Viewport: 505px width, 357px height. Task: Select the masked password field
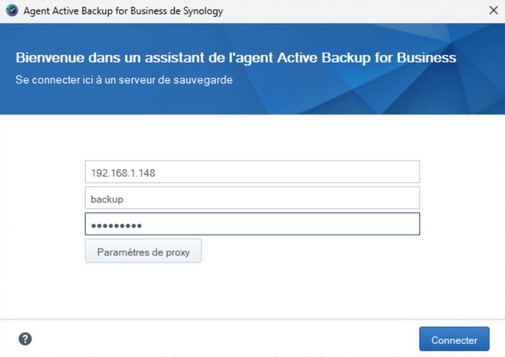(252, 225)
